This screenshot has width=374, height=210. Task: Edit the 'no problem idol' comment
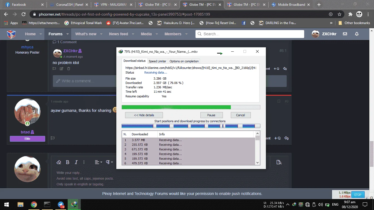(x=61, y=69)
